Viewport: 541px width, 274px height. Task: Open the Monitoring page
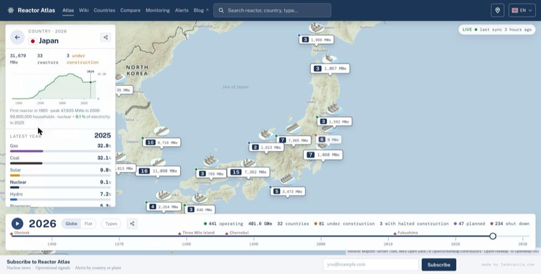157,10
